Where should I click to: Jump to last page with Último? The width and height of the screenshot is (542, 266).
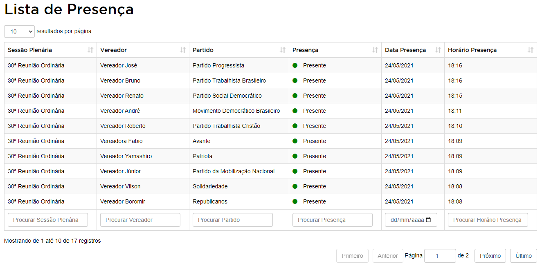pos(524,256)
